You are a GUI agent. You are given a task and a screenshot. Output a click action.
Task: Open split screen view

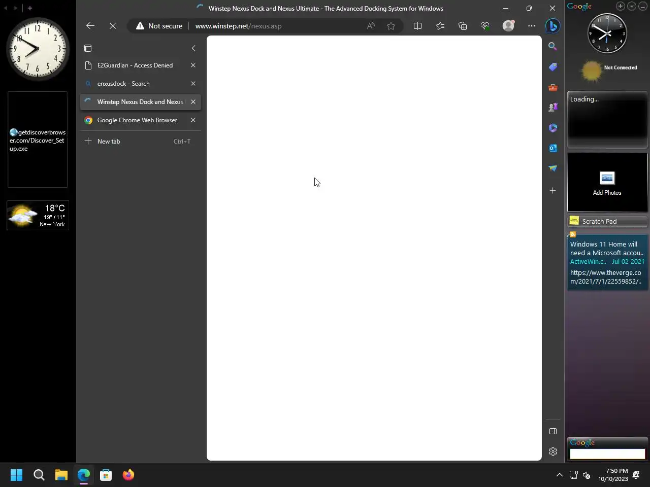[x=417, y=26]
